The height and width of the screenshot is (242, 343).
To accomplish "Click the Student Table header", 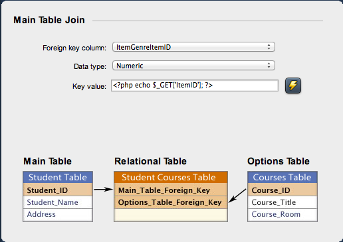I will (x=58, y=177).
